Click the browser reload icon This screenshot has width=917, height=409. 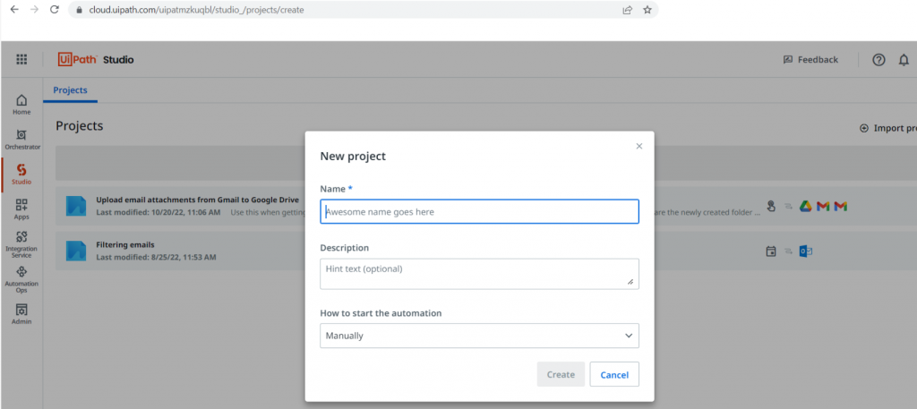click(x=55, y=10)
